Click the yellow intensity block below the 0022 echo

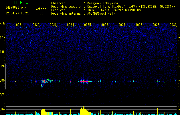[43, 112]
